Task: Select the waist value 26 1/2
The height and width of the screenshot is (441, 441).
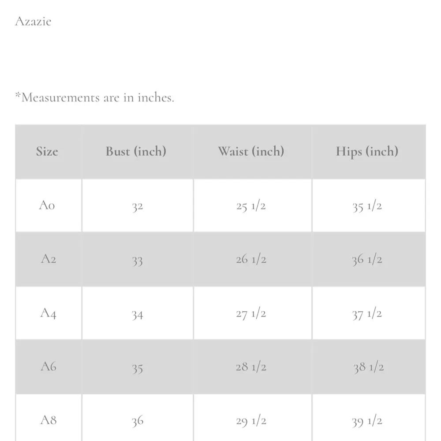Action: pos(251,259)
